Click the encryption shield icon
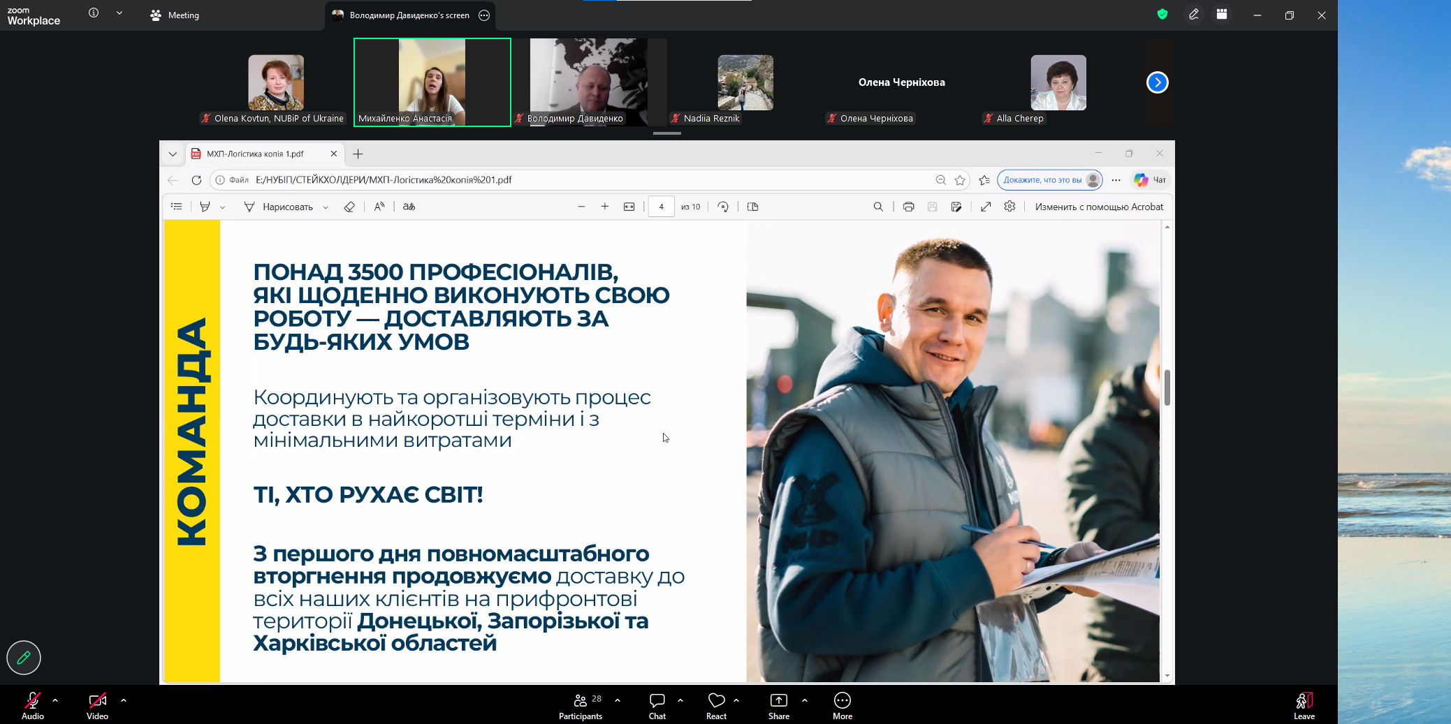The width and height of the screenshot is (1451, 724). tap(1162, 15)
